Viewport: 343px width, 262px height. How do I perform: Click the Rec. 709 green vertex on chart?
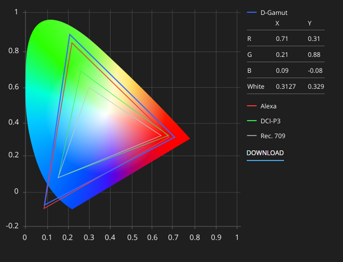point(89,88)
